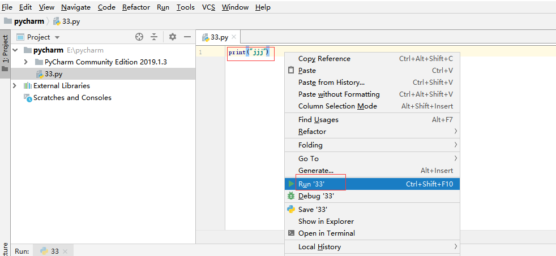Close the 33.py editor tab
Screen dimensions: 556x256
[234, 37]
